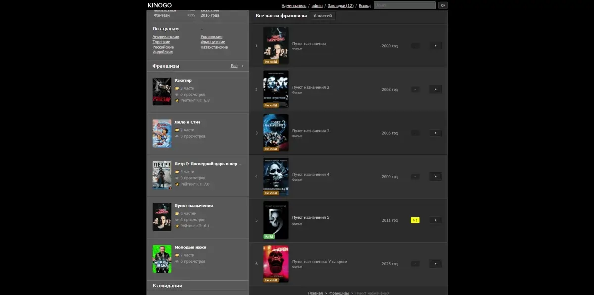594x295 pixels.
Task: Filter by Американские films
Action: tap(166, 37)
